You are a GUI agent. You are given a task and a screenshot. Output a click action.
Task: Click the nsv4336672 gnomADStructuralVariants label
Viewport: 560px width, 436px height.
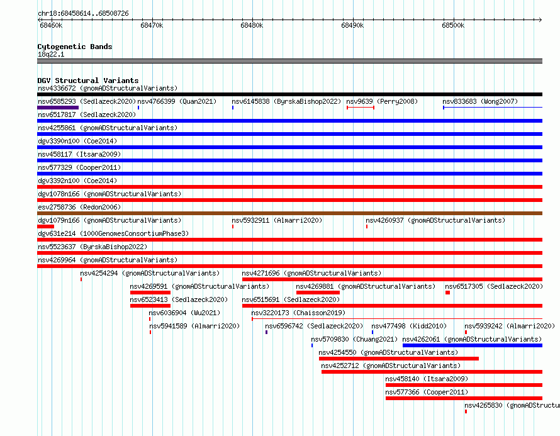click(x=108, y=88)
